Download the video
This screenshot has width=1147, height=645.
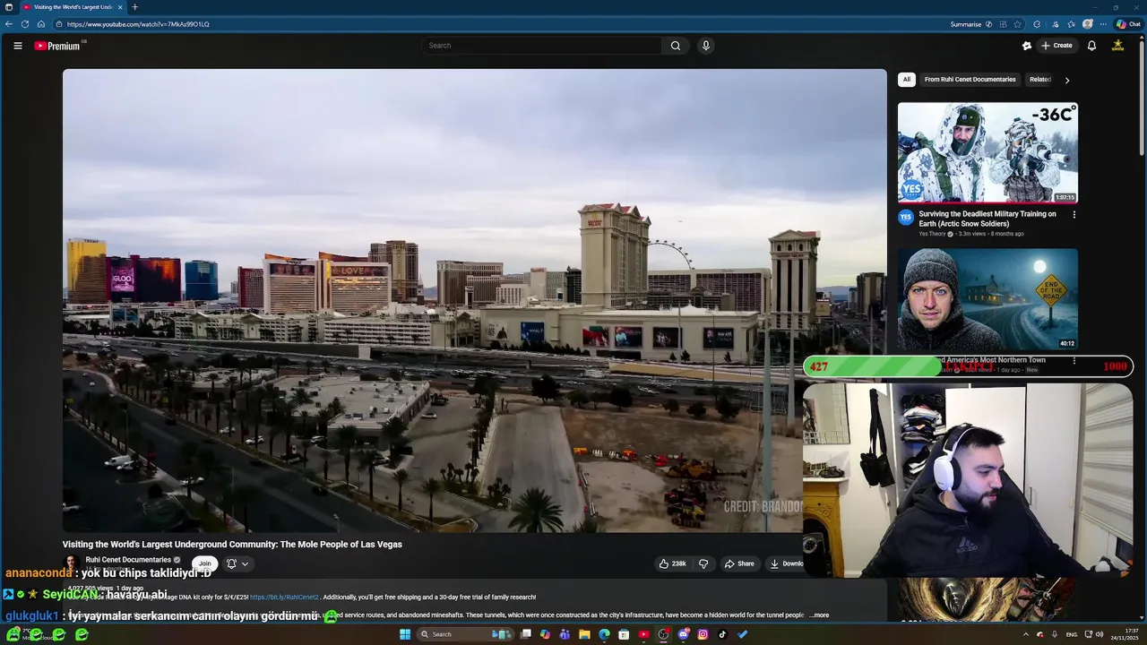pyautogui.click(x=787, y=563)
